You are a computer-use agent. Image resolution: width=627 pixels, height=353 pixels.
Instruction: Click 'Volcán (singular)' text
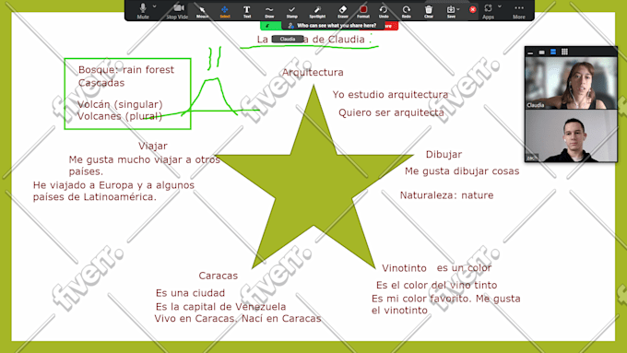[x=120, y=104]
